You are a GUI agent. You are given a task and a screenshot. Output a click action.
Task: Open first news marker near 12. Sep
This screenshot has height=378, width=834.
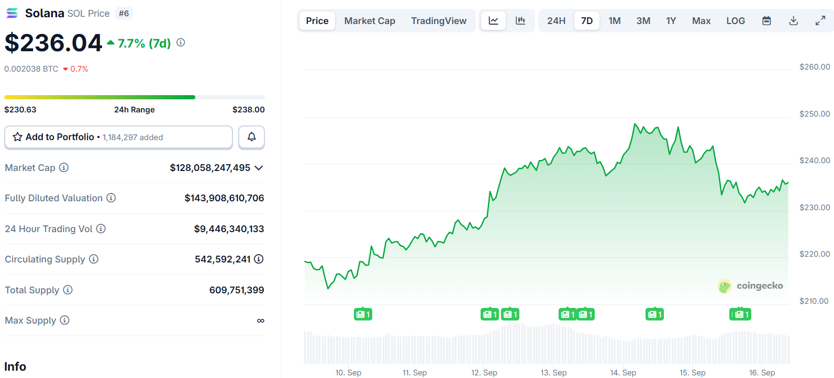[490, 314]
